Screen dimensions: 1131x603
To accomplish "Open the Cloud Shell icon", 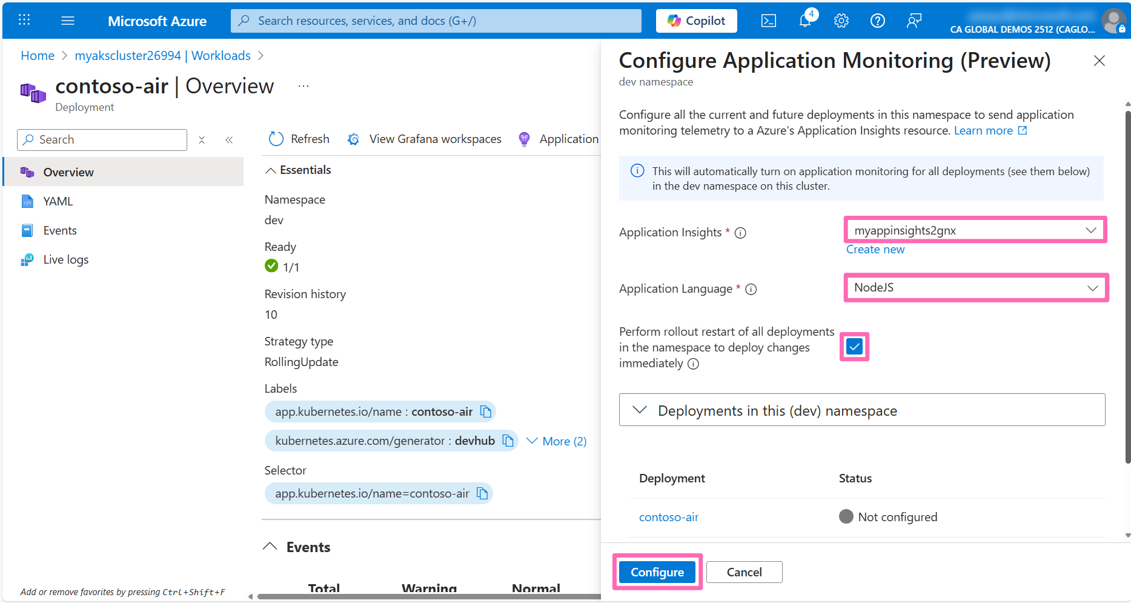I will tap(768, 20).
